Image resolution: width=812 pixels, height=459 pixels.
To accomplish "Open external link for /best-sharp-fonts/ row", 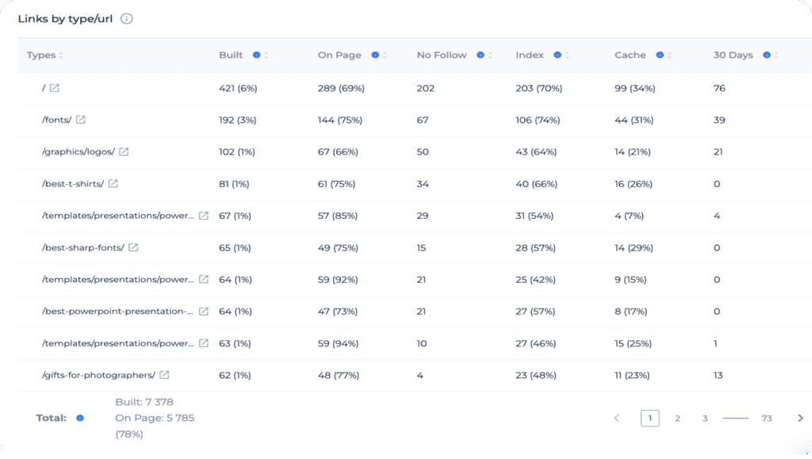I will pos(133,247).
